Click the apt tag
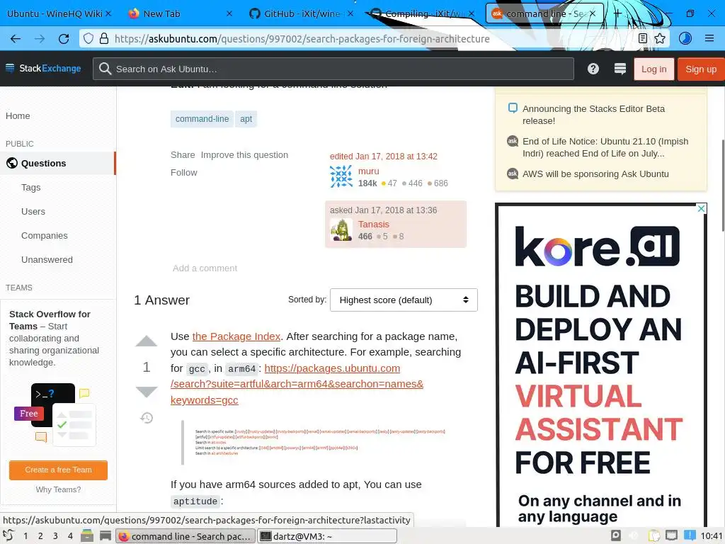This screenshot has height=544, width=725. (246, 119)
